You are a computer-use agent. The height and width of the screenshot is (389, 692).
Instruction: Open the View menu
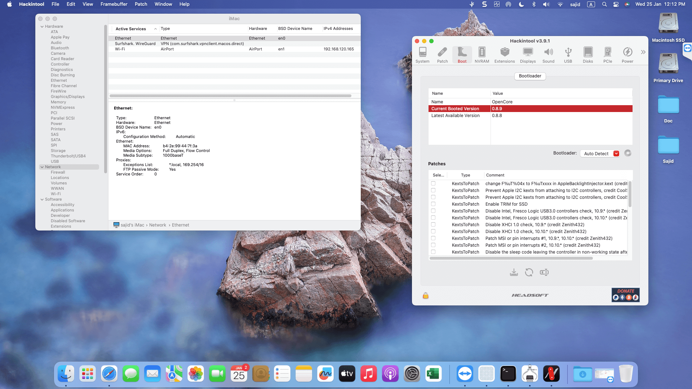[88, 4]
